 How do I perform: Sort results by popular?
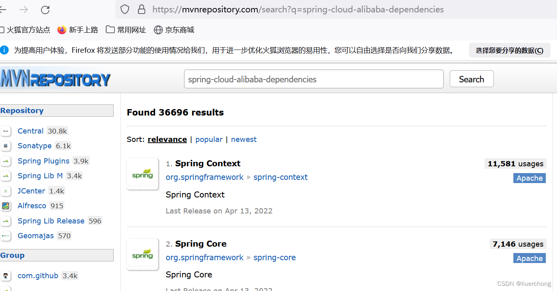coord(209,139)
